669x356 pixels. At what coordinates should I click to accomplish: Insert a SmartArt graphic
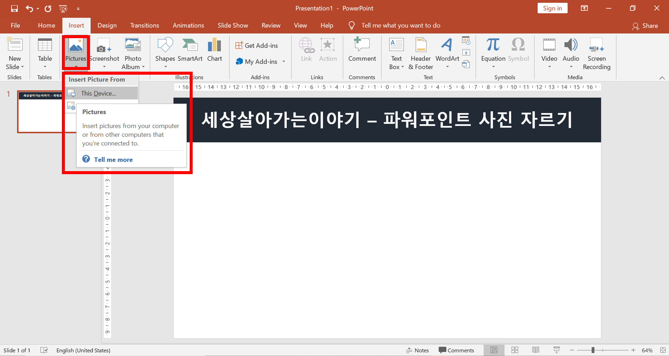pyautogui.click(x=190, y=50)
